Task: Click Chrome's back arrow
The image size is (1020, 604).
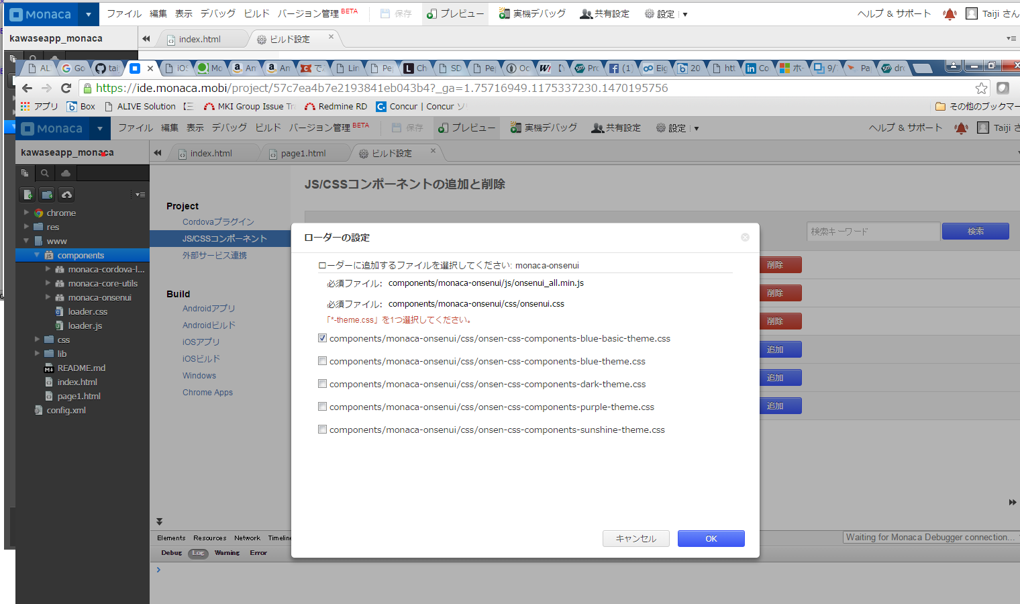Action: coord(27,88)
